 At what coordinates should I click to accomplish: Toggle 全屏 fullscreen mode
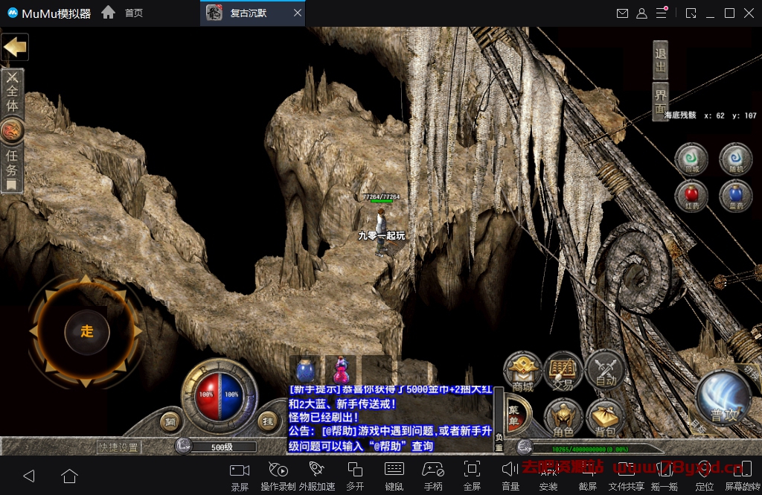pyautogui.click(x=472, y=476)
